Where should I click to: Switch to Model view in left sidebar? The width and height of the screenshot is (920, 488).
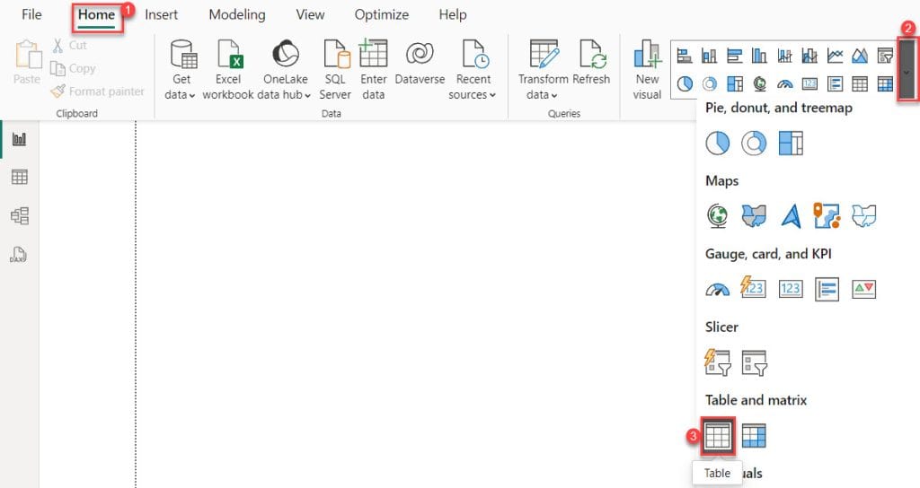pyautogui.click(x=20, y=215)
